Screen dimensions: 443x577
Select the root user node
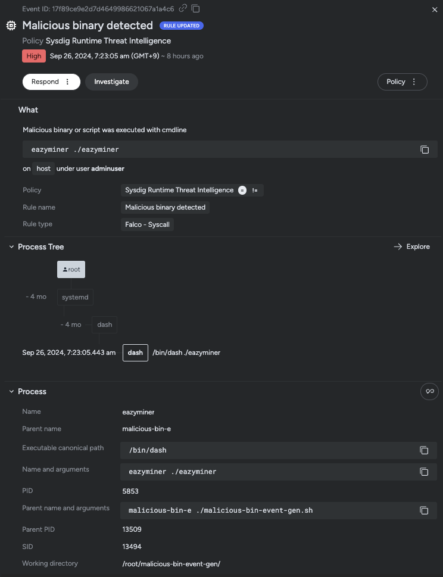pos(71,269)
